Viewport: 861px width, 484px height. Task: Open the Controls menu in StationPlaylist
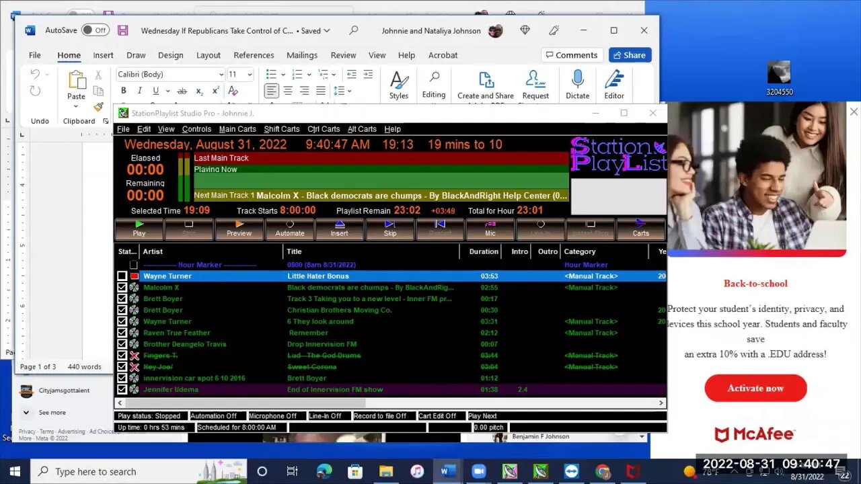coord(196,129)
